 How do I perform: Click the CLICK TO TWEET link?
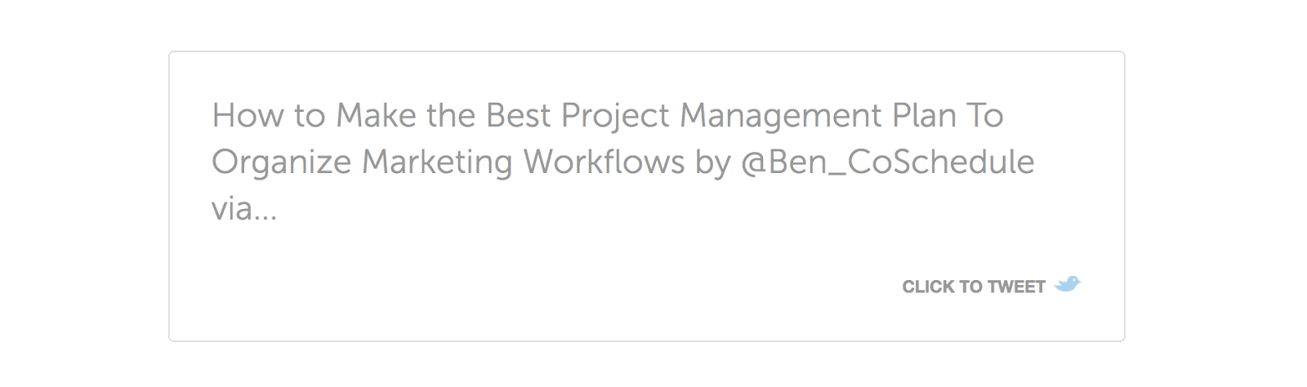pyautogui.click(x=991, y=286)
